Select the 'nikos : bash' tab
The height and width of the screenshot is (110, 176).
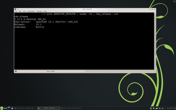pyautogui.click(x=51, y=71)
